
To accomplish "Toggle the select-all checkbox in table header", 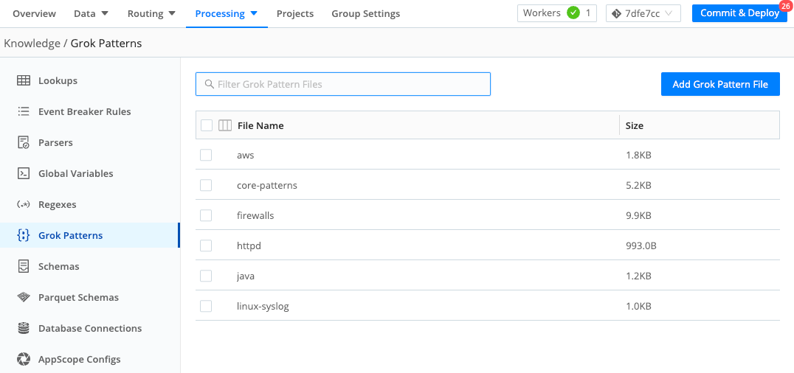I will pos(206,125).
